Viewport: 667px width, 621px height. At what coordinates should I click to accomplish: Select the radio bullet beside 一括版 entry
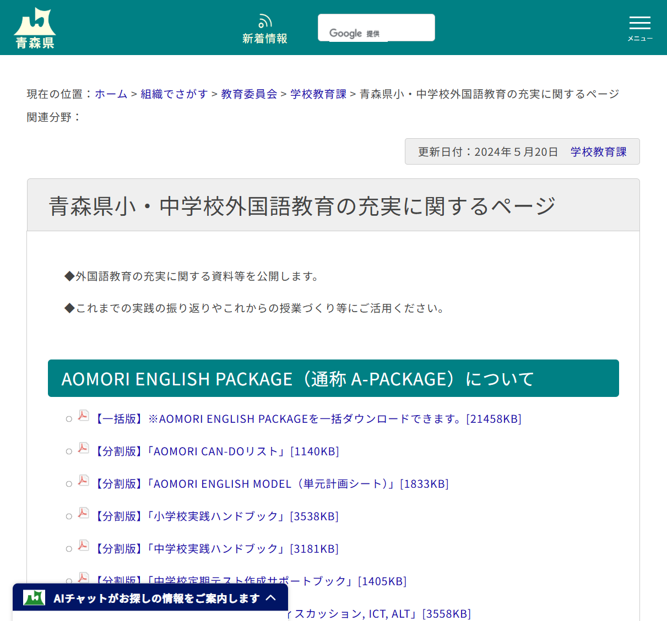[x=68, y=418]
